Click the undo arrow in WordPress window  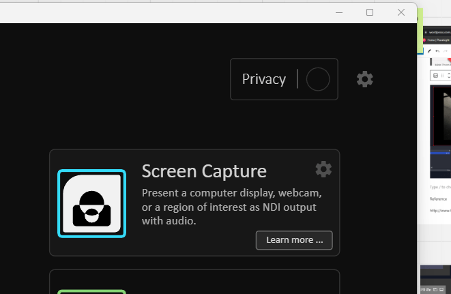coord(437,51)
